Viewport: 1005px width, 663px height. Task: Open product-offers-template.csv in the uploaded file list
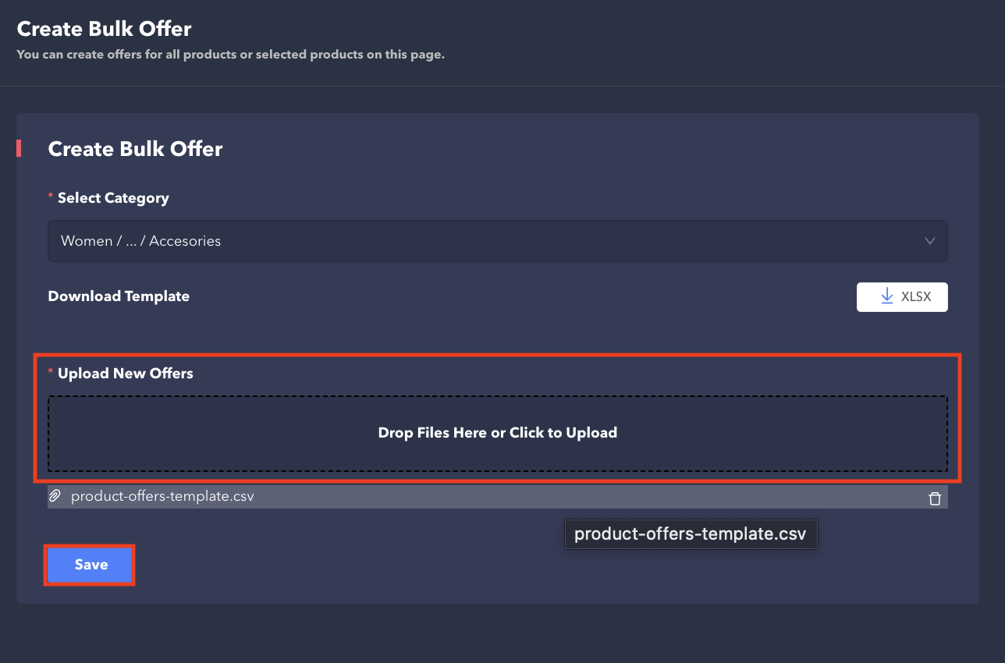tap(162, 496)
